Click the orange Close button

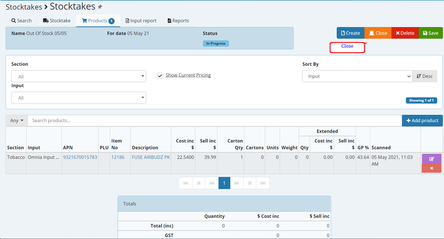click(378, 33)
